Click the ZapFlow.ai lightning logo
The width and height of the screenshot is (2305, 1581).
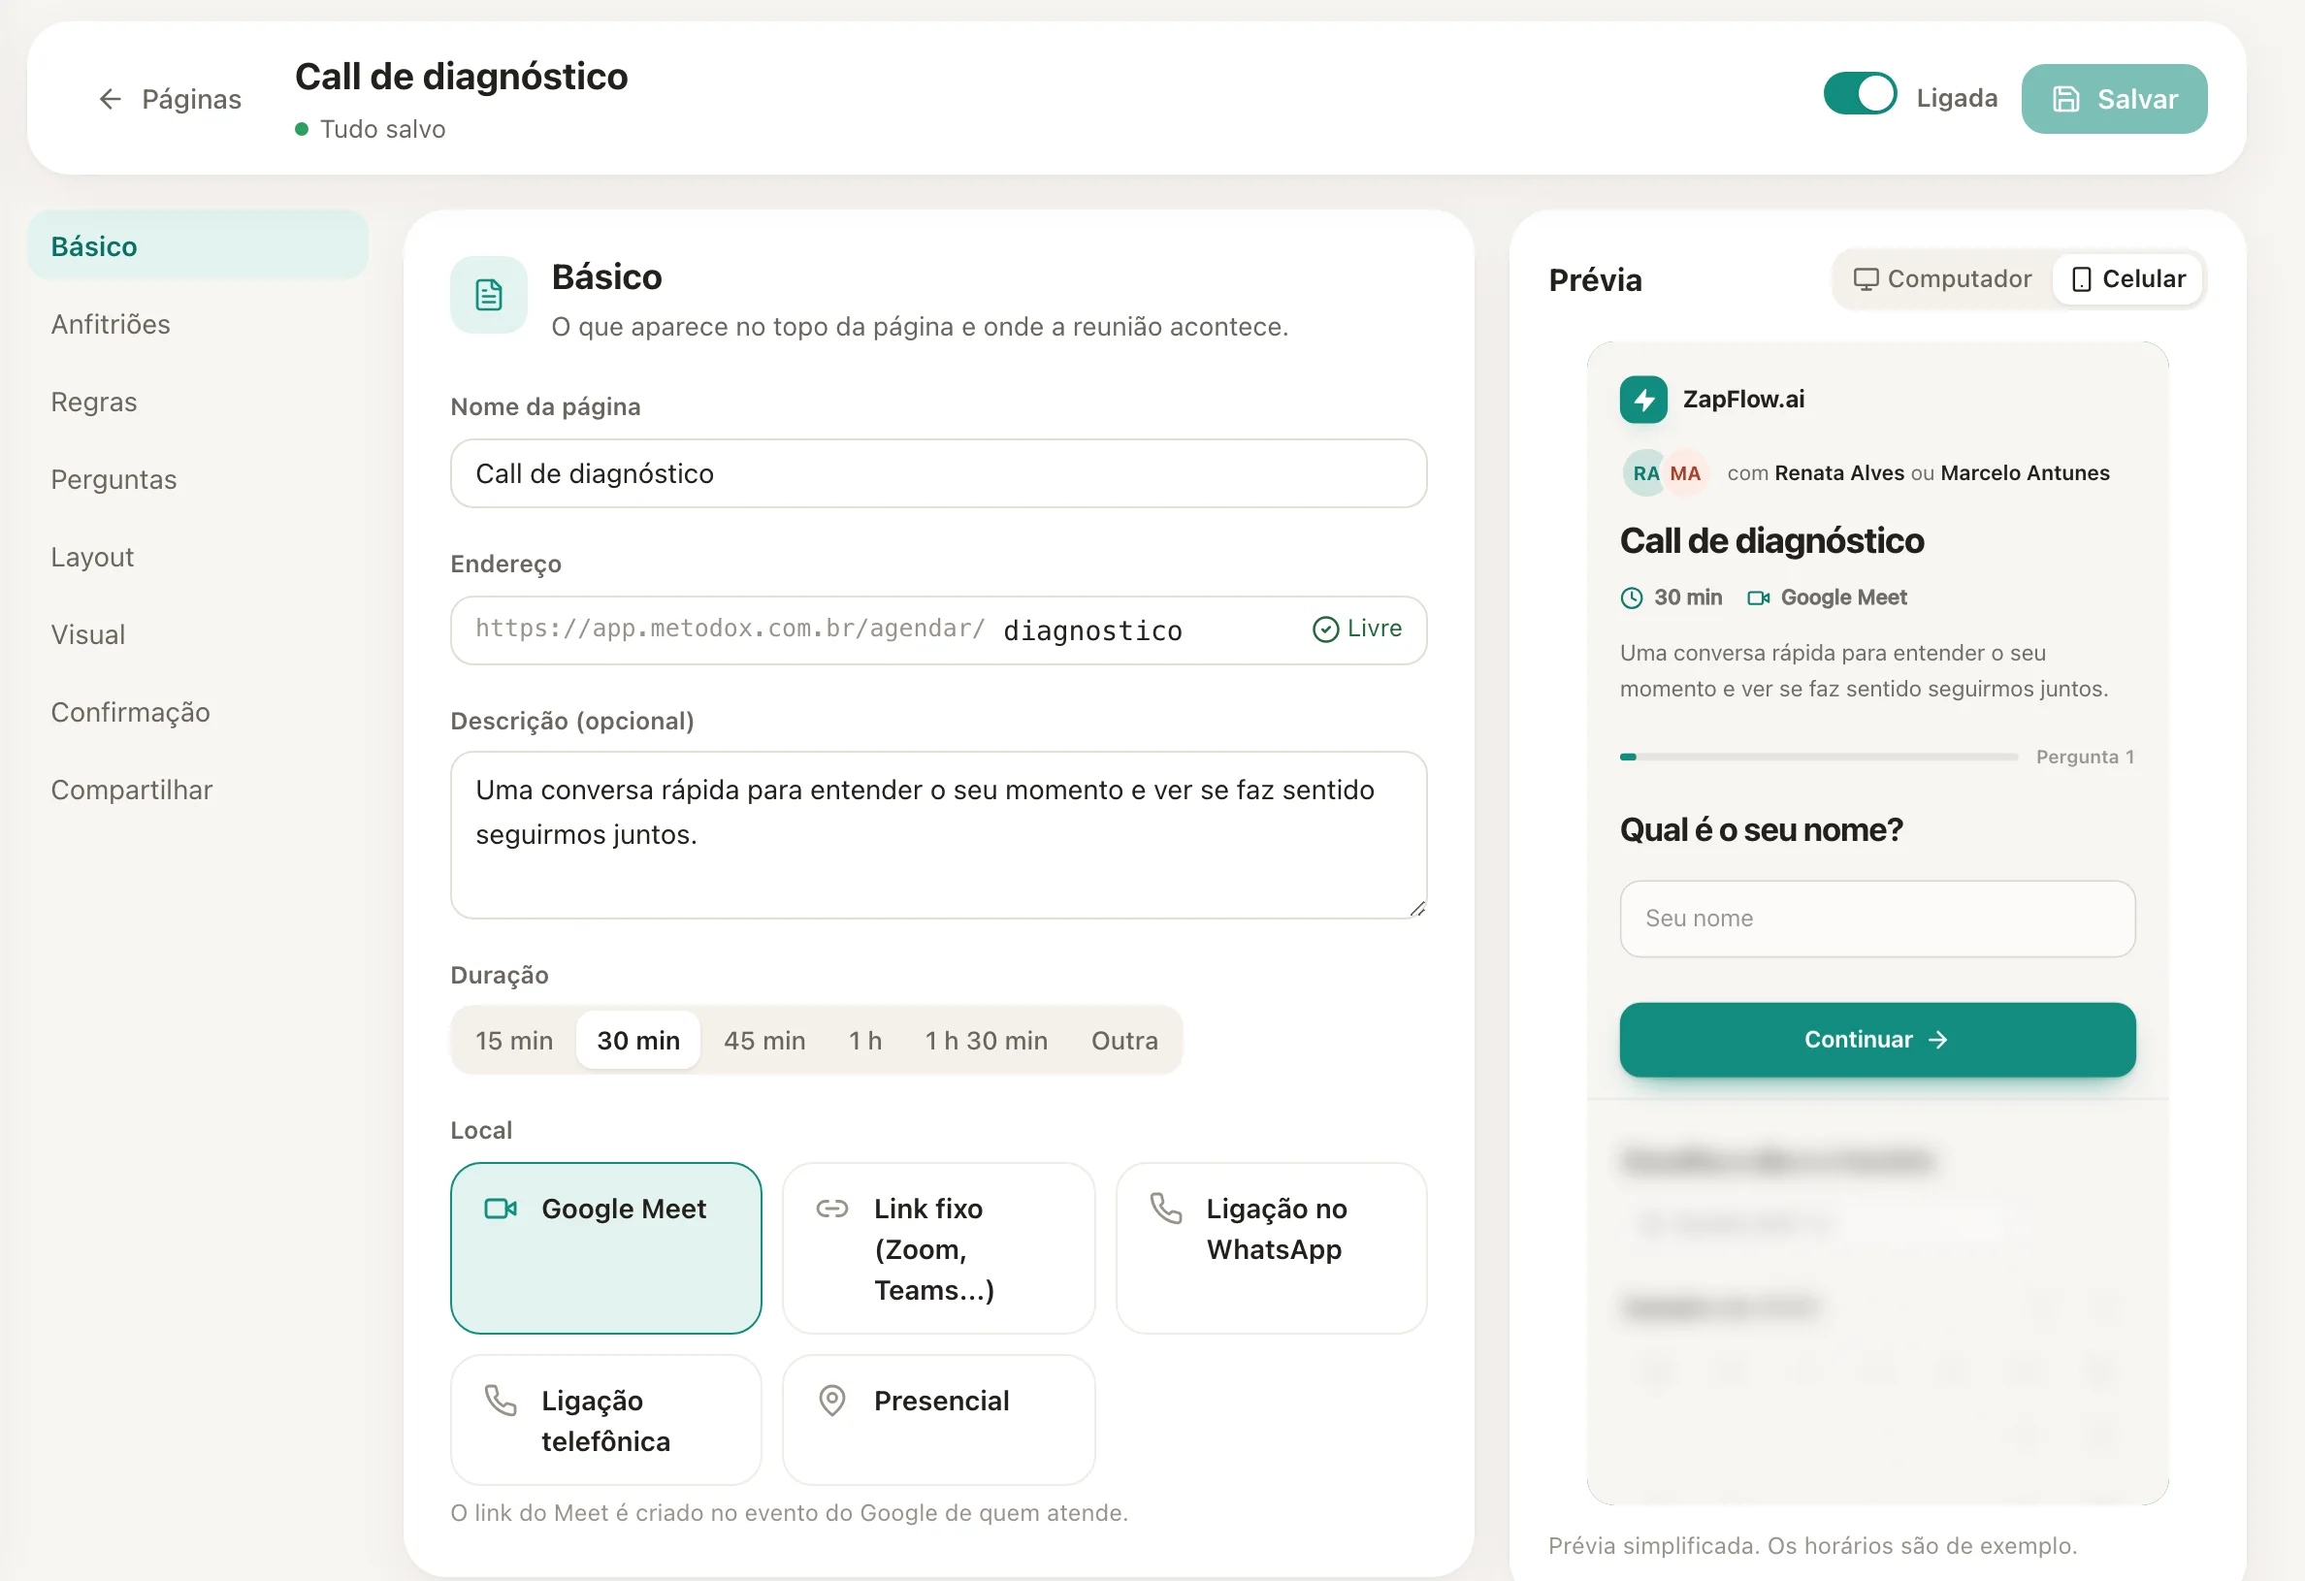pyautogui.click(x=1643, y=400)
